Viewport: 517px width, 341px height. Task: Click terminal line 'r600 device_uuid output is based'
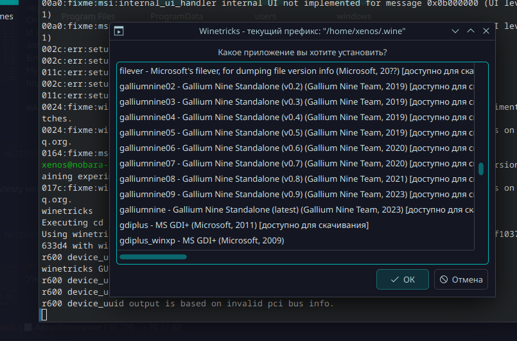(188, 303)
